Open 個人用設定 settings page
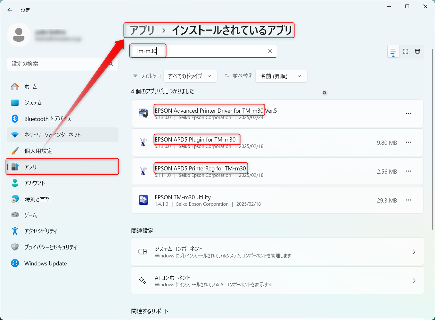The width and height of the screenshot is (435, 320). click(x=62, y=151)
